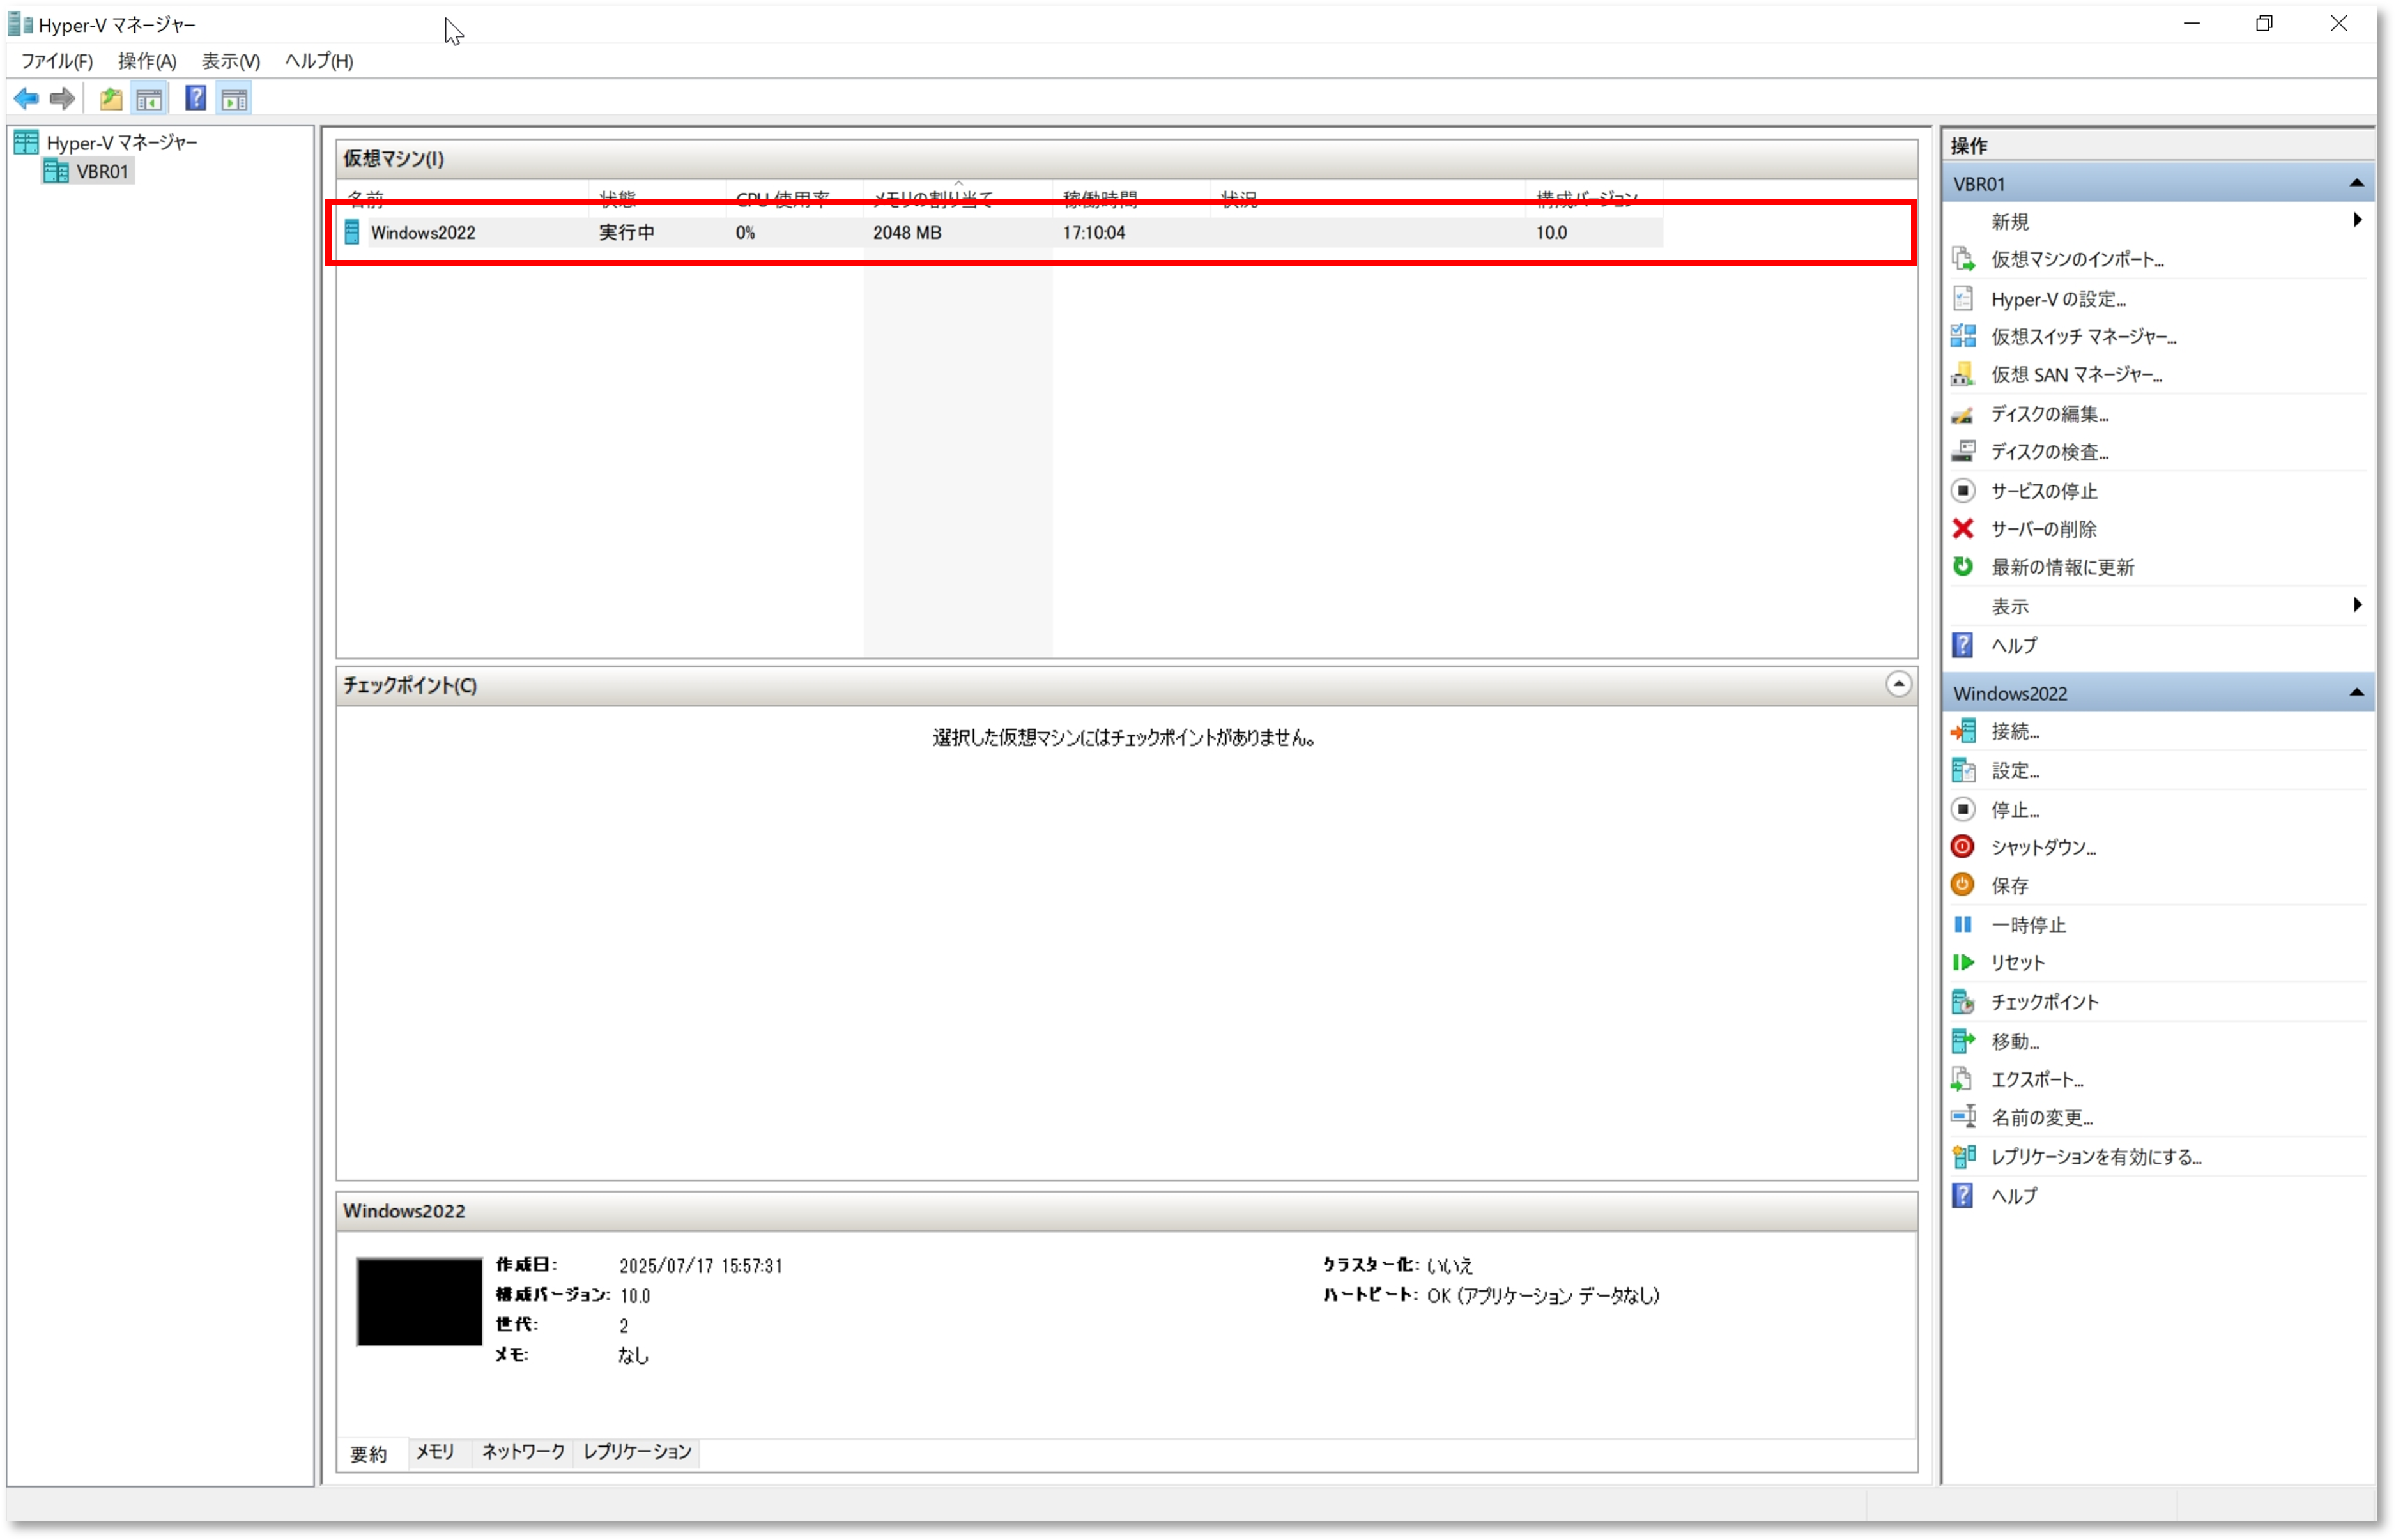Image resolution: width=2396 pixels, height=1540 pixels.
Task: Click the black VM preview thumbnail
Action: pos(419,1302)
